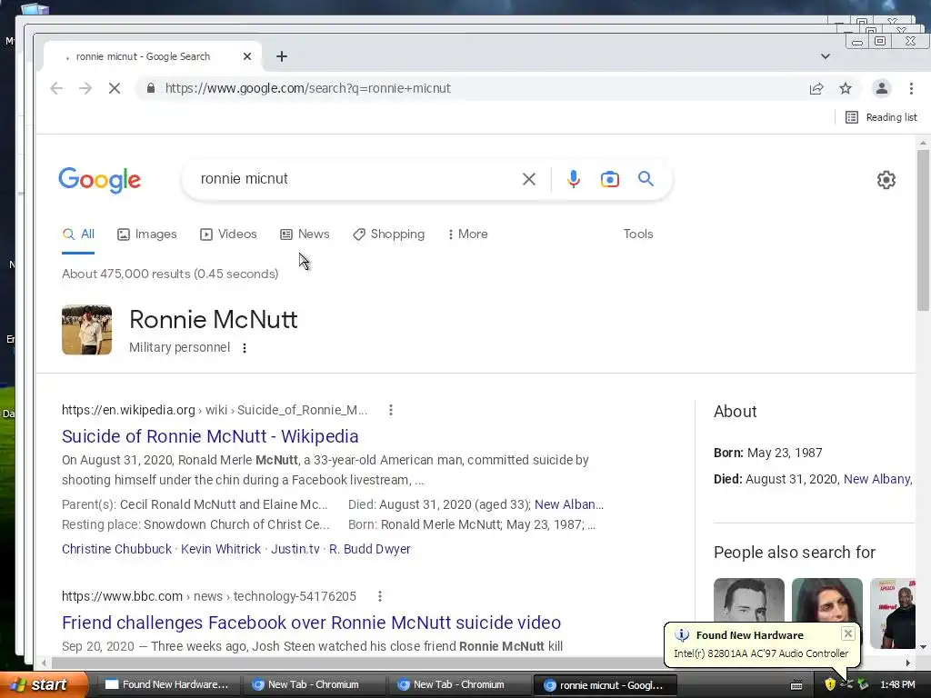Open Google quick settings gear
This screenshot has height=698, width=931.
coord(886,180)
